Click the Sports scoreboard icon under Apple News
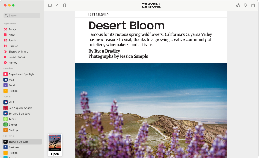 [6, 40]
